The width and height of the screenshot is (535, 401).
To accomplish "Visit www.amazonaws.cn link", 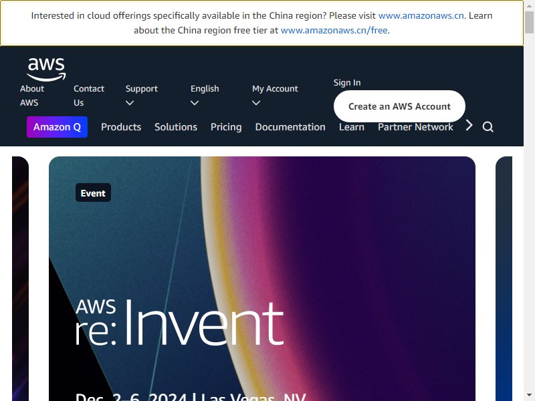I will pyautogui.click(x=421, y=15).
